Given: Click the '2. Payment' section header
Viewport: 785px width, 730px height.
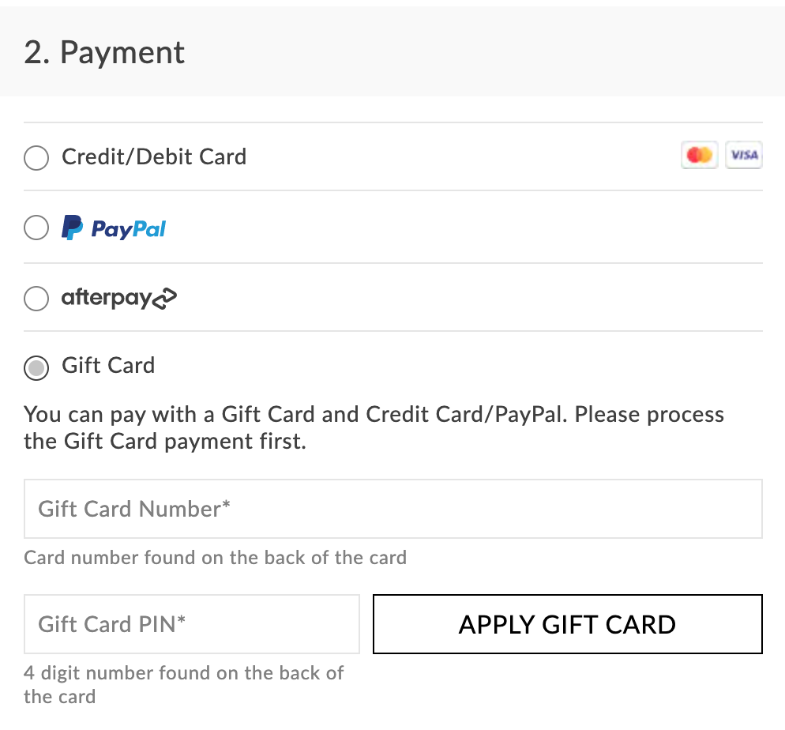Looking at the screenshot, I should click(103, 52).
